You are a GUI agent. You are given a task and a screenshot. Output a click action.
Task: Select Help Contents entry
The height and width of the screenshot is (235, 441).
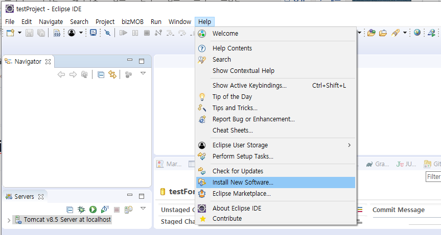pos(275,48)
